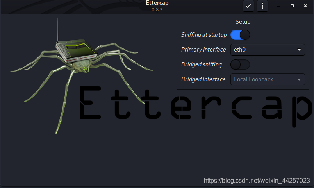314x188 pixels.
Task: Click the Bridged Interface label
Action: pos(203,79)
